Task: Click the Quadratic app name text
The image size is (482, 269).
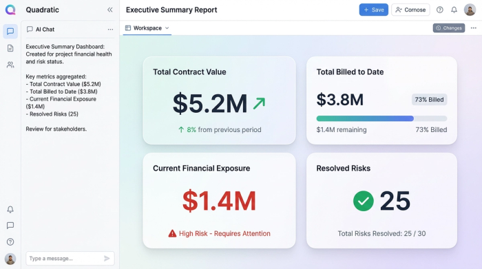Action: pos(43,10)
